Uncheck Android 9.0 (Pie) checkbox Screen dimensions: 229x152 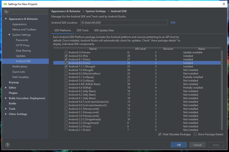pyautogui.click(x=66, y=56)
